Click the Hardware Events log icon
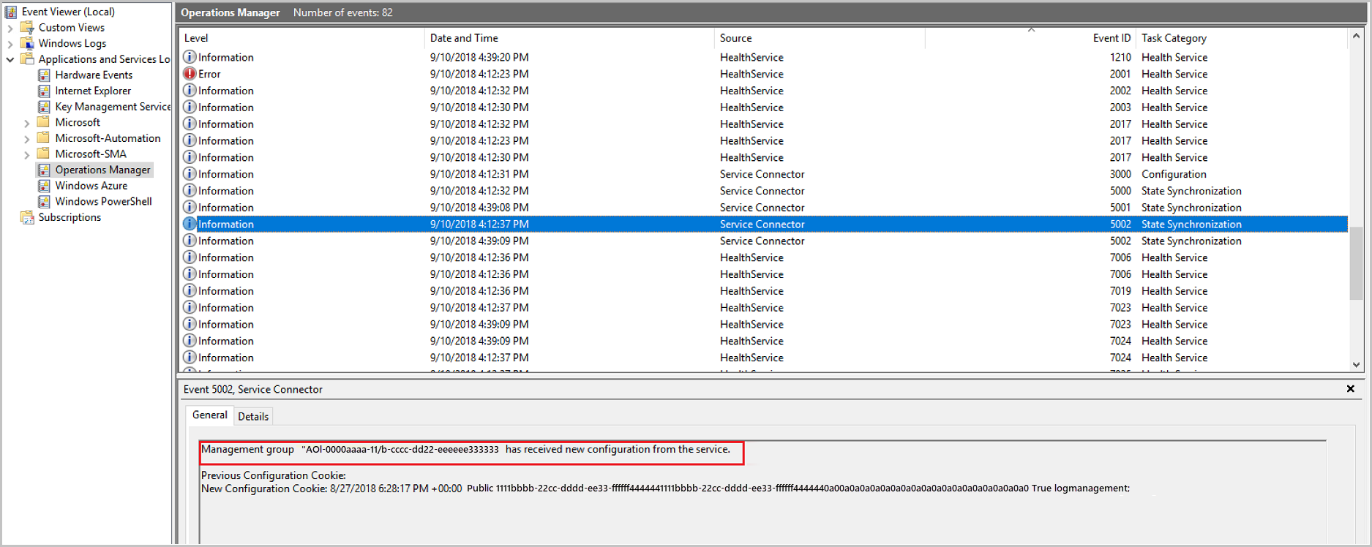1372x547 pixels. (x=44, y=75)
